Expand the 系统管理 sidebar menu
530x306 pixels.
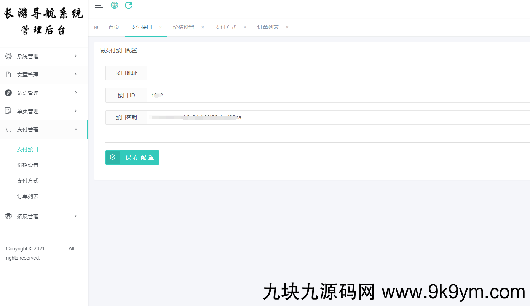pyautogui.click(x=42, y=56)
